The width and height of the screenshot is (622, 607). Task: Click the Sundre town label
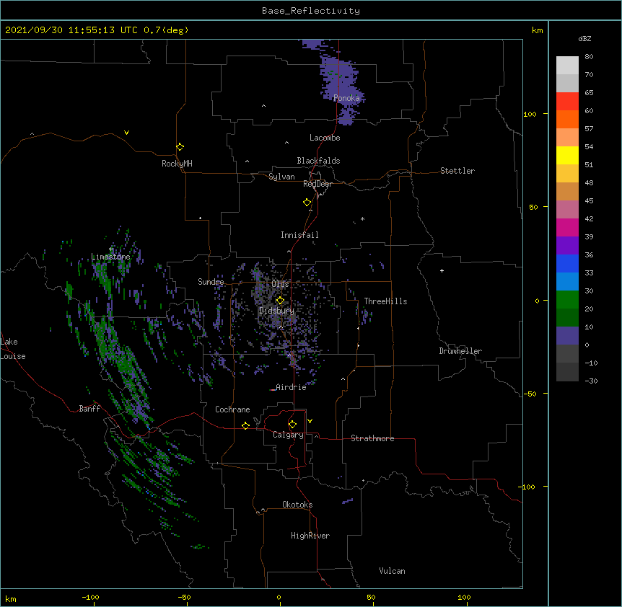[211, 282]
